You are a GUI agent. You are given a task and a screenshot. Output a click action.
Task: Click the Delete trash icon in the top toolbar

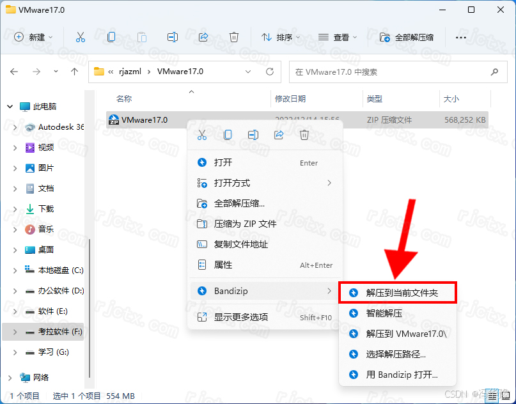(x=233, y=37)
